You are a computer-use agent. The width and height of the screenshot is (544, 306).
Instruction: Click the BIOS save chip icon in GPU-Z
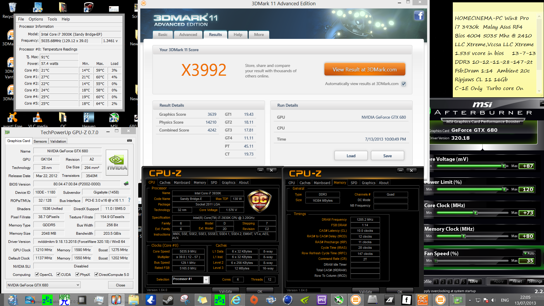[x=126, y=184]
